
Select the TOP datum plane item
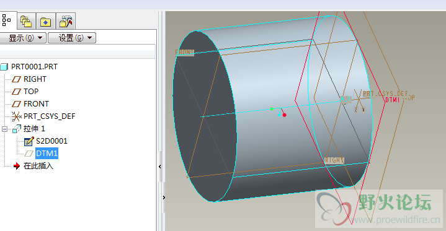[x=31, y=92]
